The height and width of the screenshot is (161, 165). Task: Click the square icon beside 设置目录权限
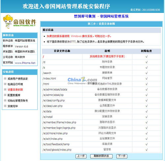click(x=5, y=90)
